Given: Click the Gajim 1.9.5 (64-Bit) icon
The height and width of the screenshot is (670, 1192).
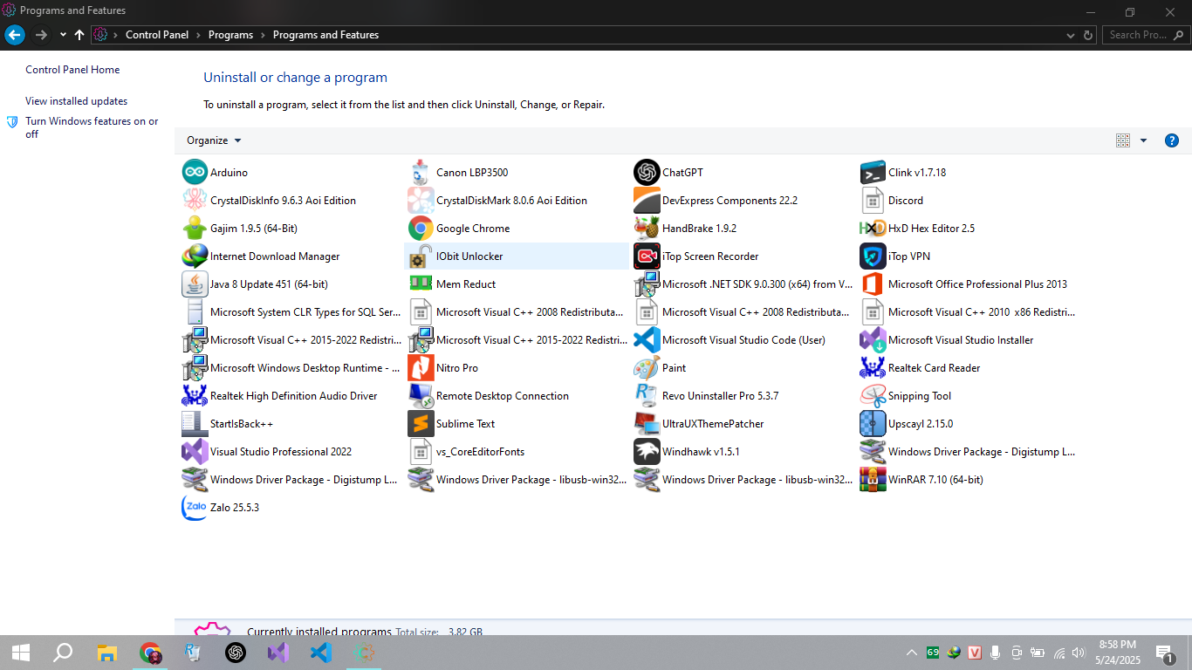Looking at the screenshot, I should (x=195, y=228).
